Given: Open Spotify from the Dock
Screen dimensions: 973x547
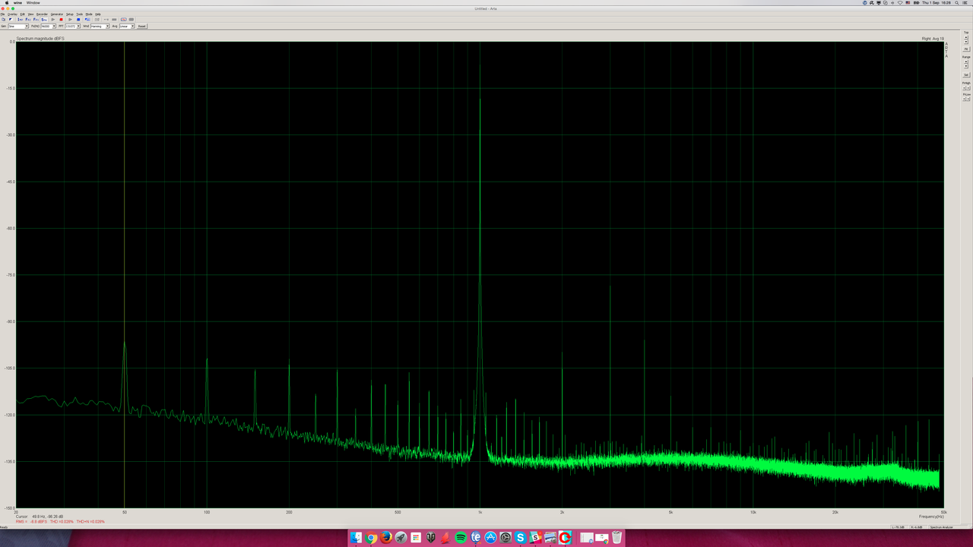Looking at the screenshot, I should pos(461,538).
